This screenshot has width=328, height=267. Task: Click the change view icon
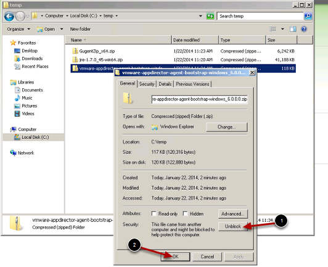point(273,29)
